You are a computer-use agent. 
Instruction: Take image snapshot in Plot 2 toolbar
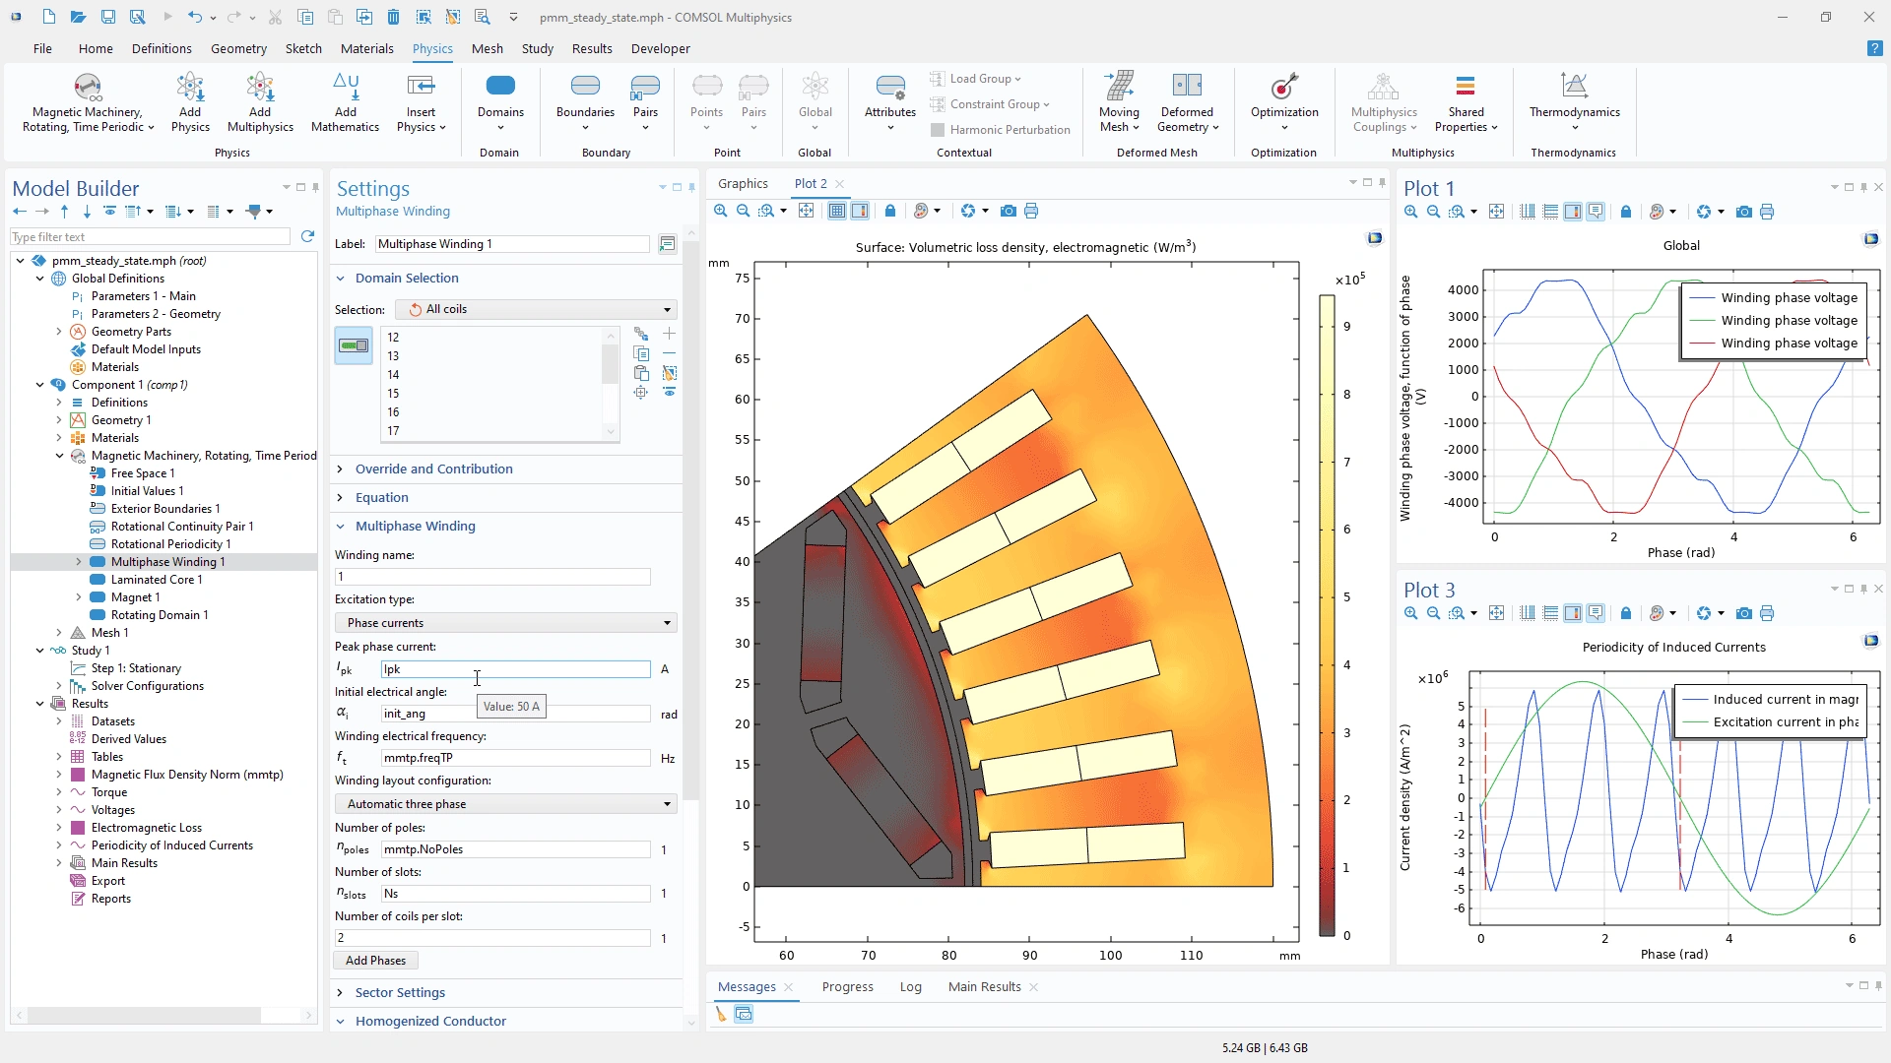click(x=1008, y=211)
